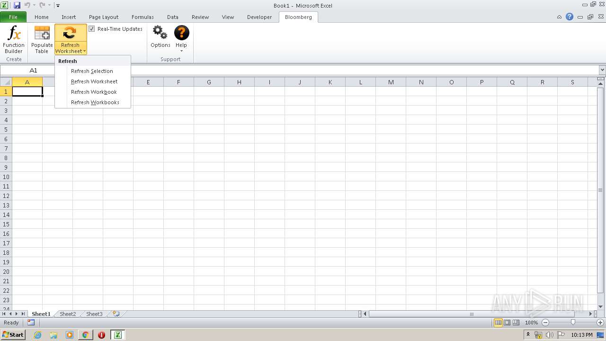606x341 pixels.
Task: Click the horizontal scrollbar thumb
Action: click(472, 314)
